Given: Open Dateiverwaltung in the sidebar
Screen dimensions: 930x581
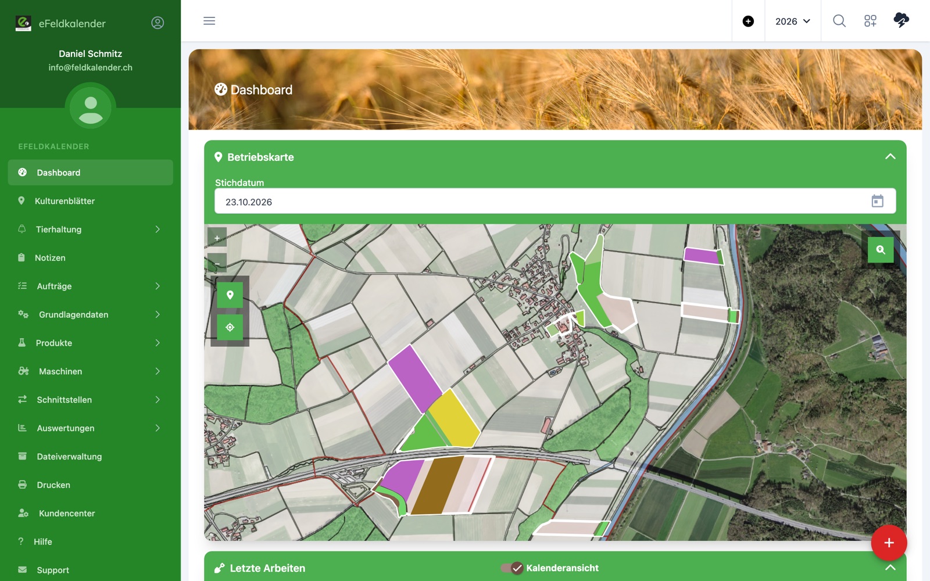Looking at the screenshot, I should pos(91,457).
